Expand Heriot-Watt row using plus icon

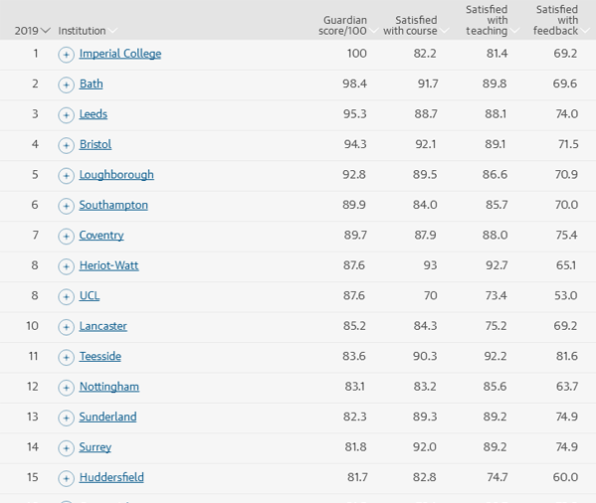pyautogui.click(x=66, y=266)
